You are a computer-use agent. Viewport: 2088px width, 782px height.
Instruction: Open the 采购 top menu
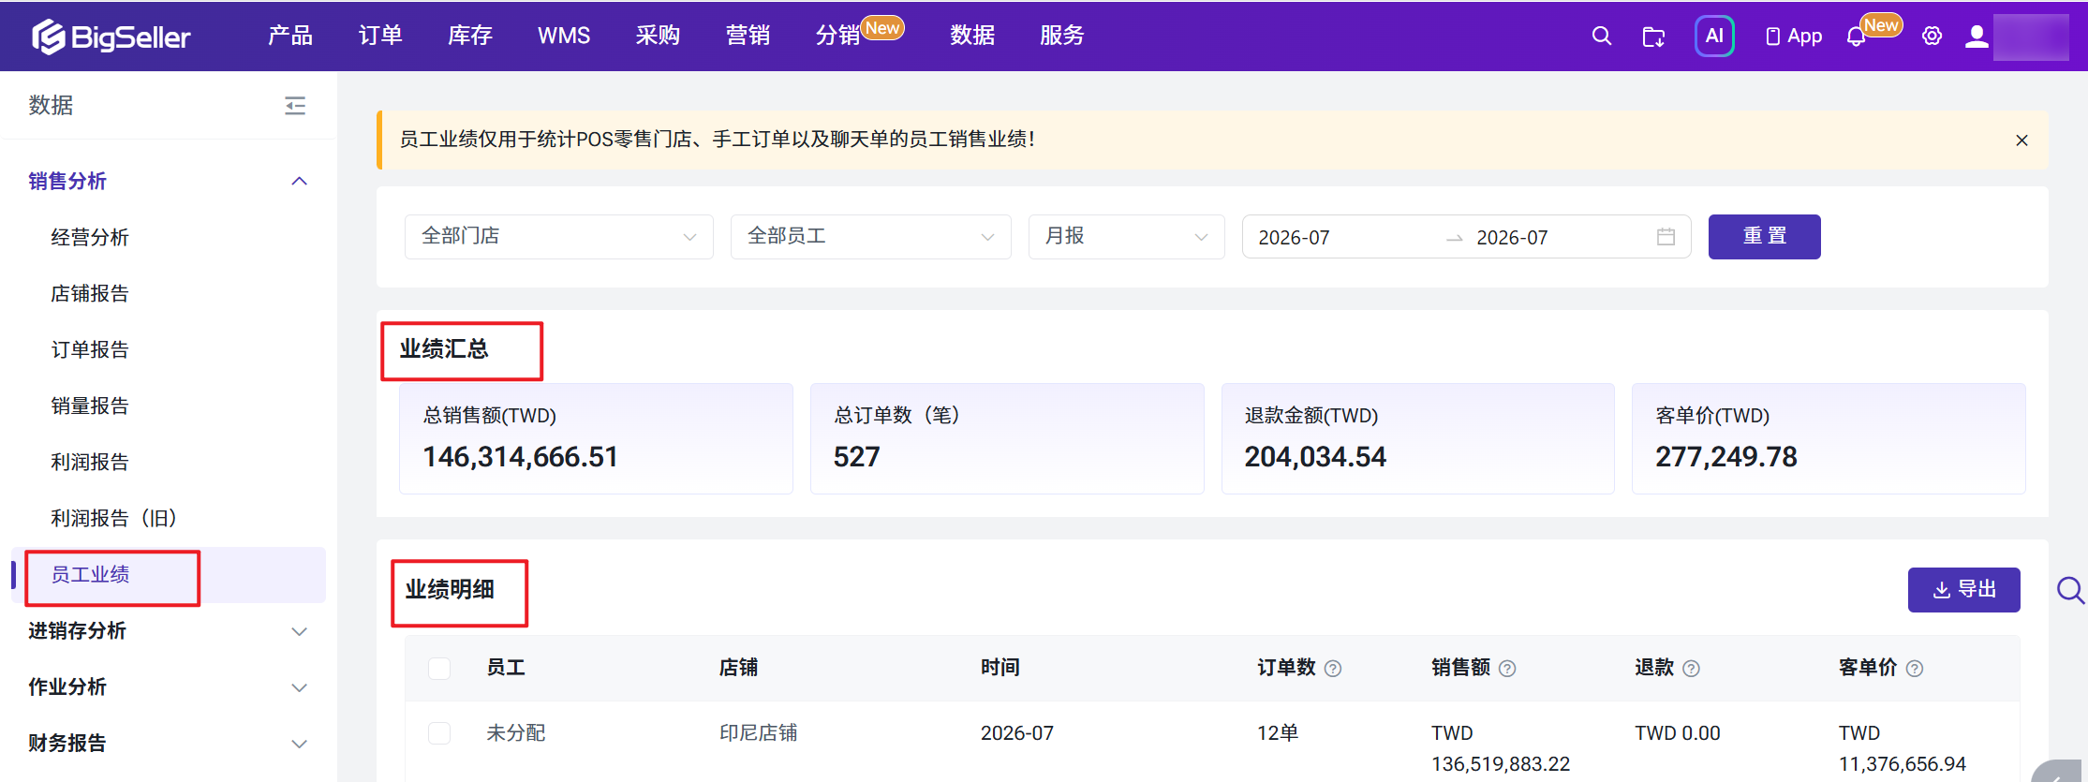point(658,36)
